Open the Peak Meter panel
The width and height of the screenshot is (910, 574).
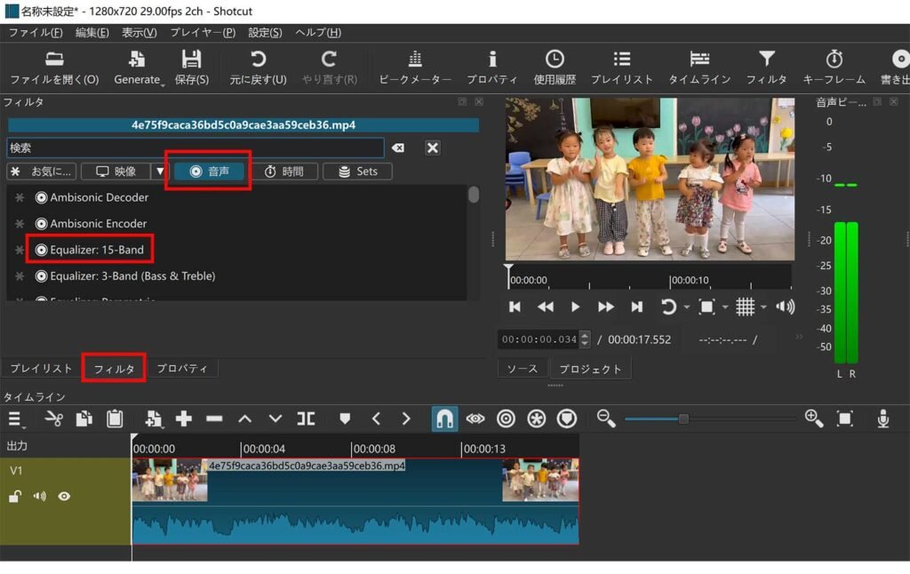414,67
